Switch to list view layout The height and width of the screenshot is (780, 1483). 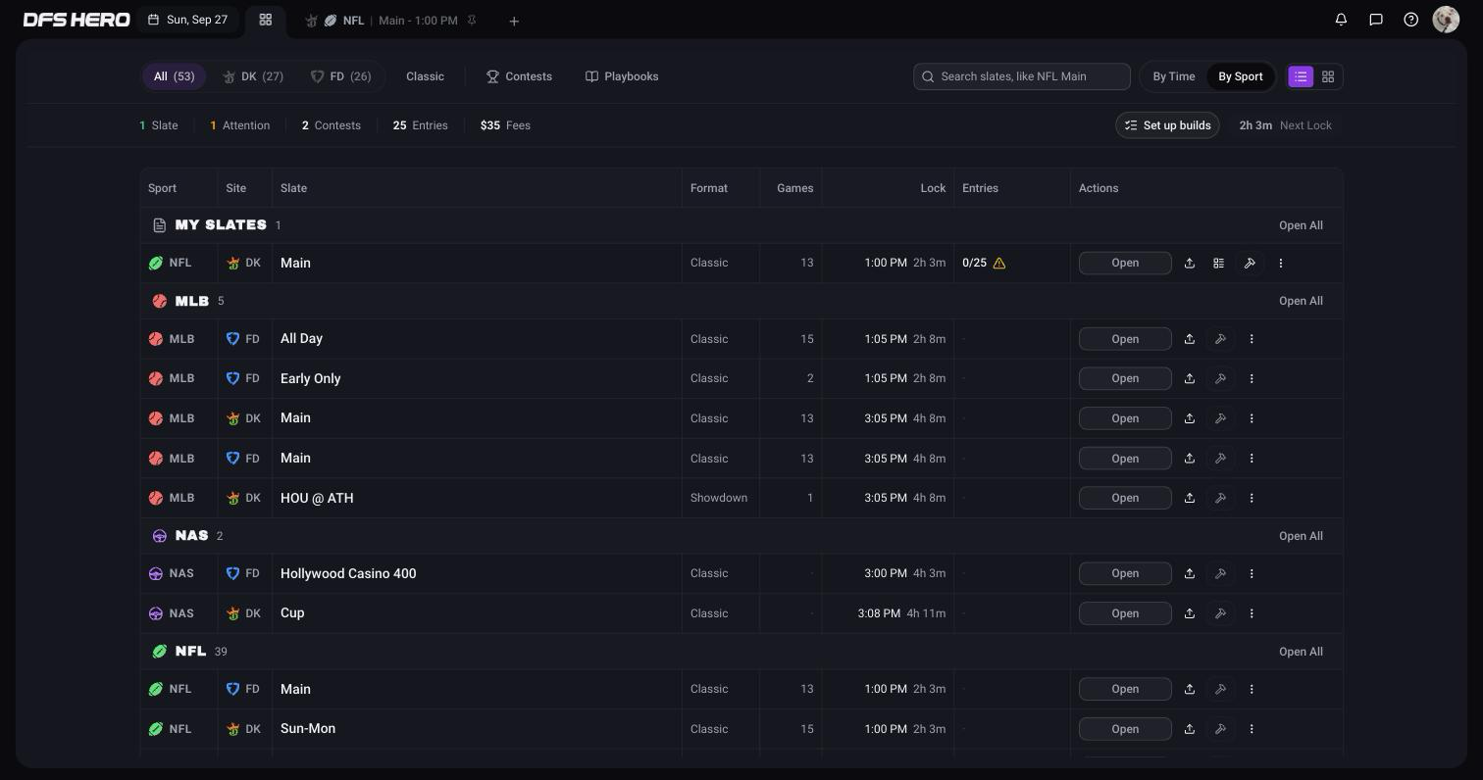pos(1301,76)
